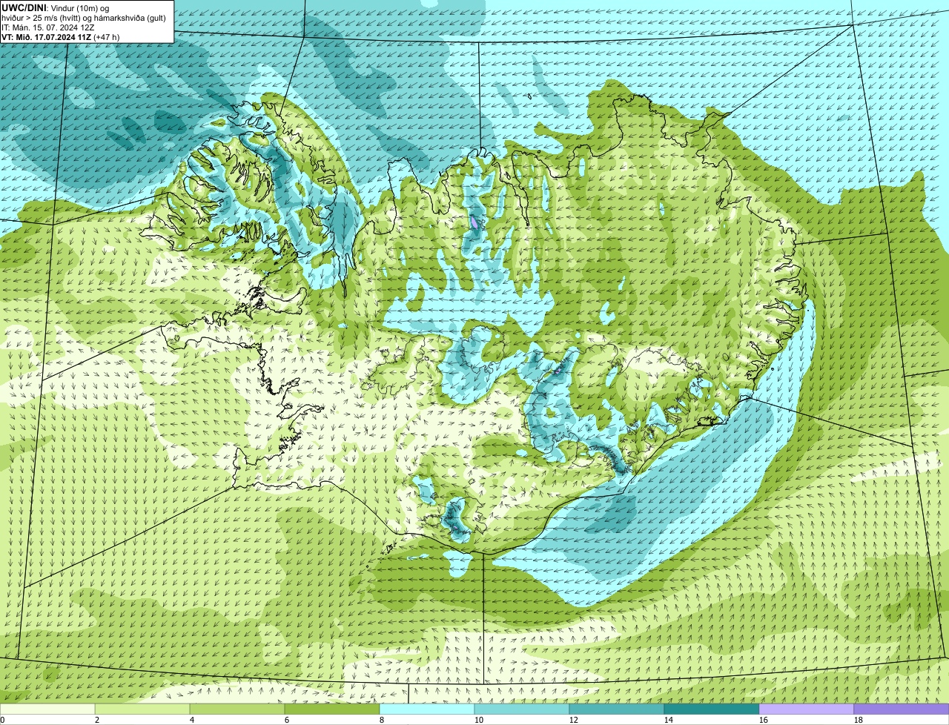Pick the 14–16 m/s dark teal swatch
Image resolution: width=949 pixels, height=725 pixels.
pyautogui.click(x=712, y=709)
